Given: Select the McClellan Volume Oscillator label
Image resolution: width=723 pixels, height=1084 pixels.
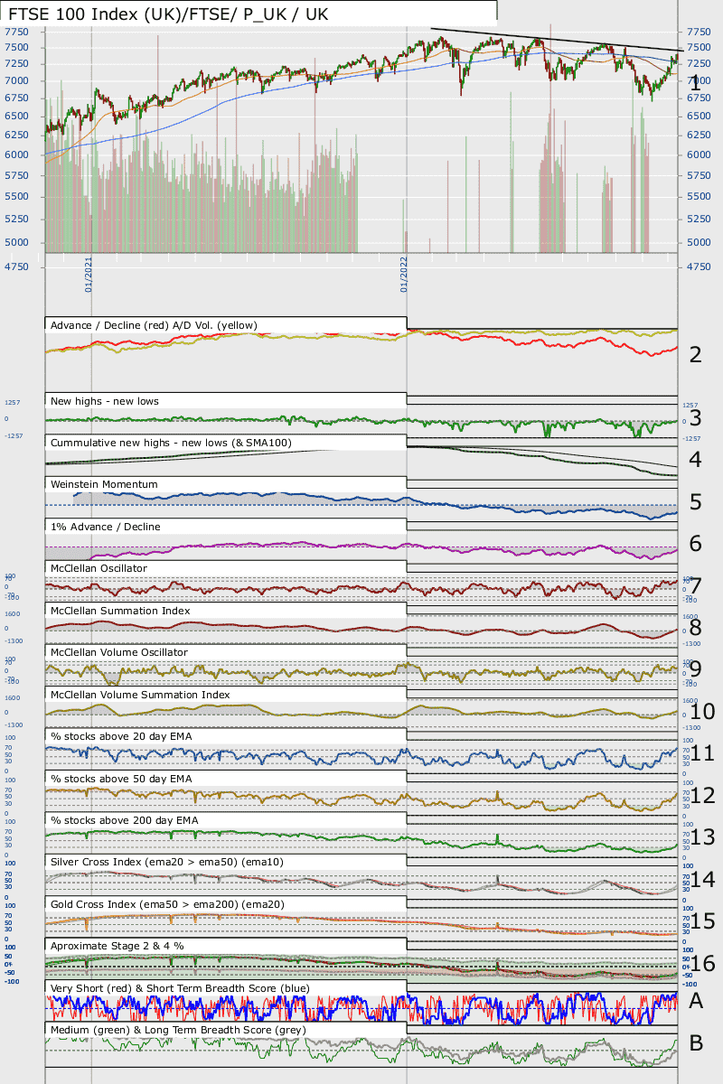Looking at the screenshot, I should [x=119, y=652].
